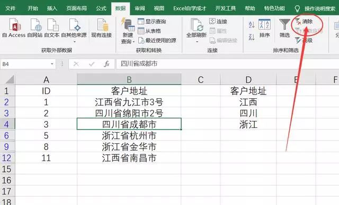Select column A header
339x205 pixels.
point(46,80)
